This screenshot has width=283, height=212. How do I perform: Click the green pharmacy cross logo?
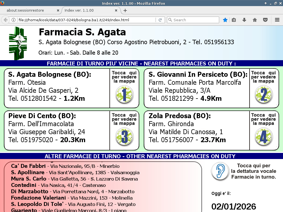point(18,43)
